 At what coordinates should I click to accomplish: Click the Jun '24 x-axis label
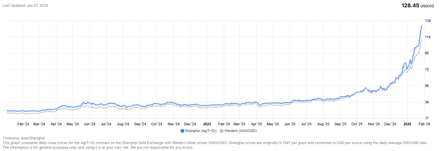pos(89,124)
